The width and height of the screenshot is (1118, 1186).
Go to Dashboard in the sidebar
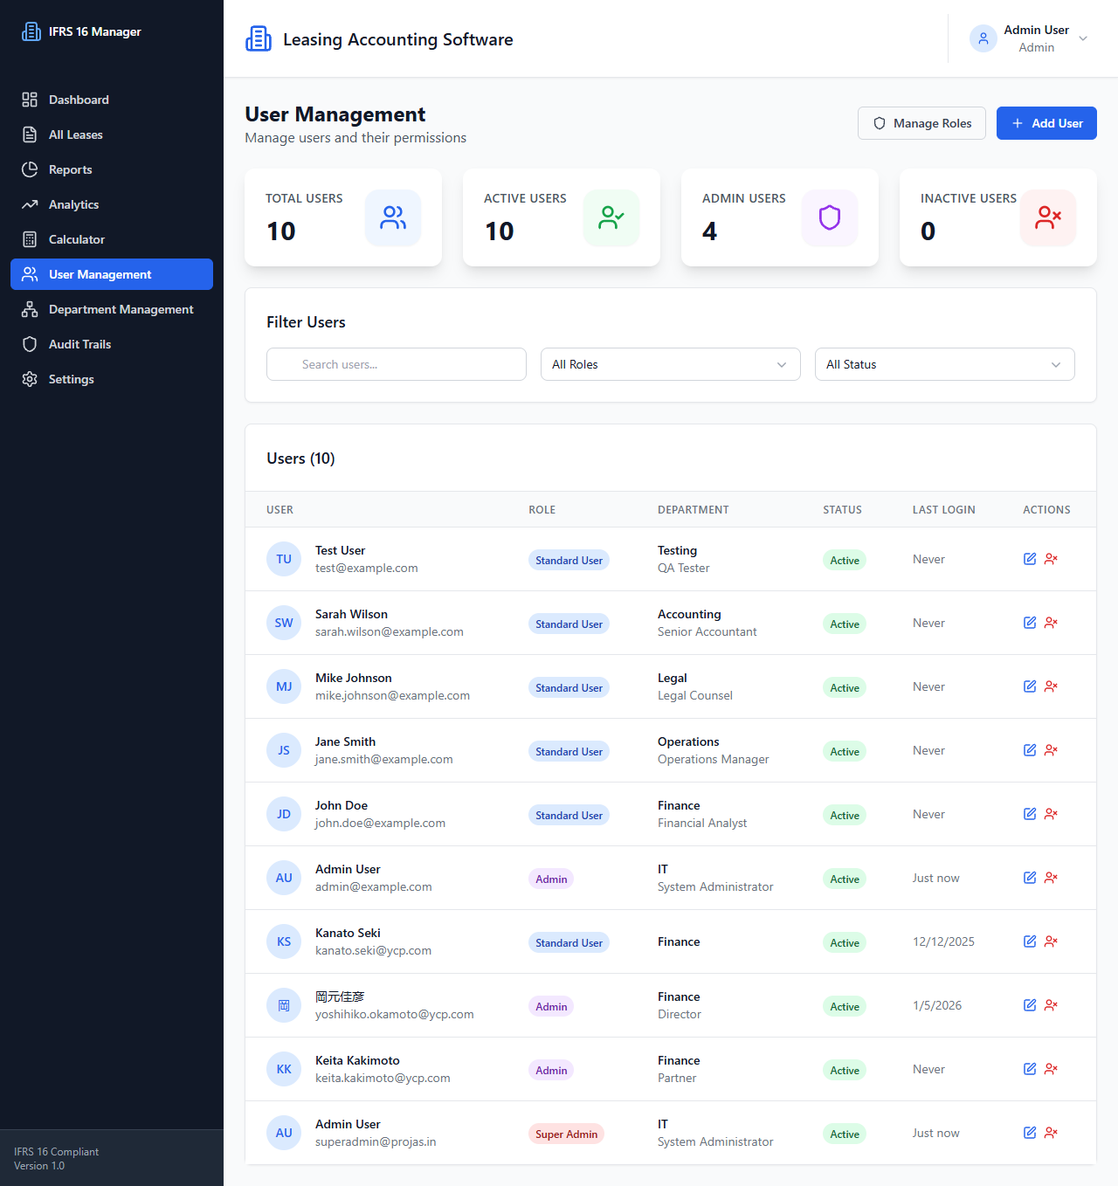tap(112, 100)
